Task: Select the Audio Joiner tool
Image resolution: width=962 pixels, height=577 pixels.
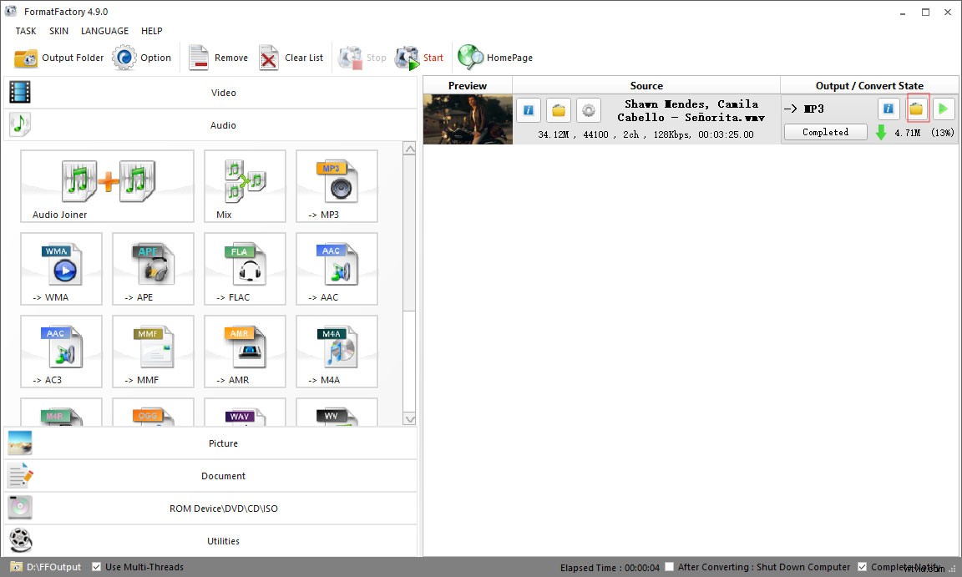Action: click(x=106, y=185)
